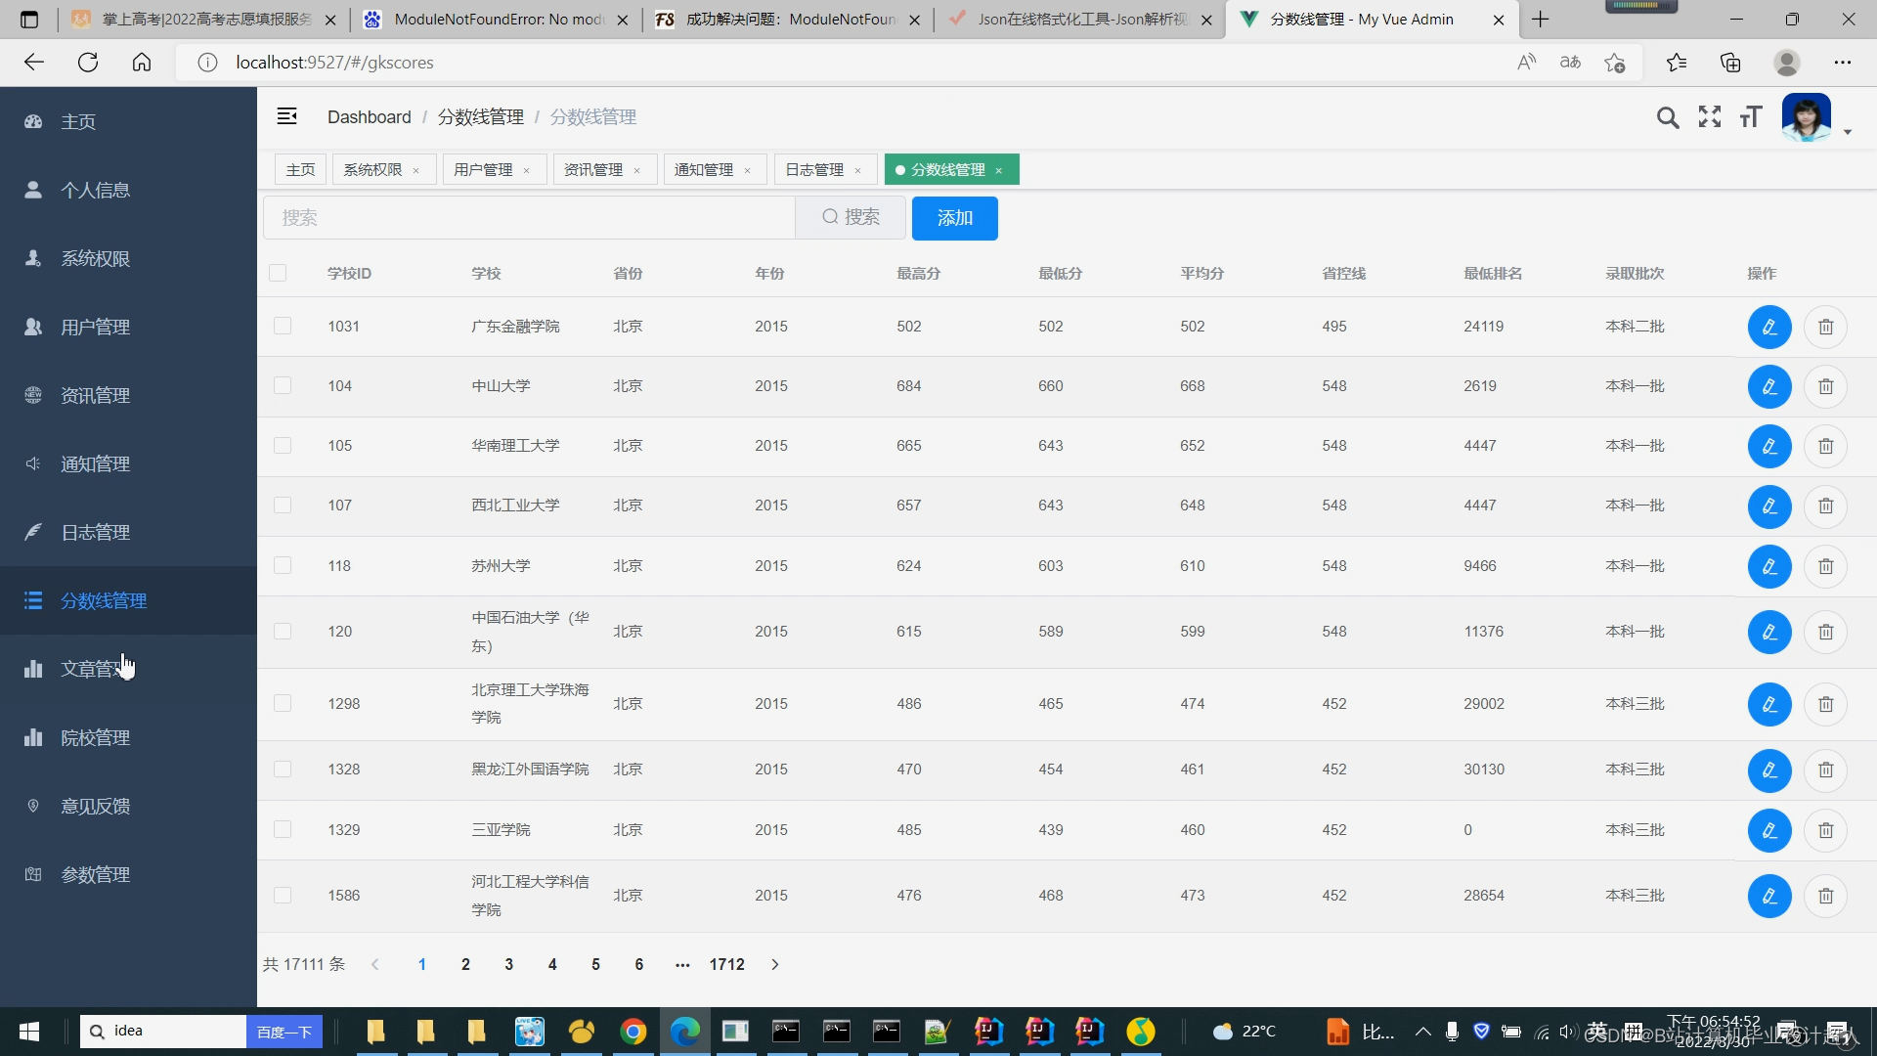Viewport: 1877px width, 1056px height.
Task: Open 院校管理 in the sidebar menu
Action: click(95, 738)
